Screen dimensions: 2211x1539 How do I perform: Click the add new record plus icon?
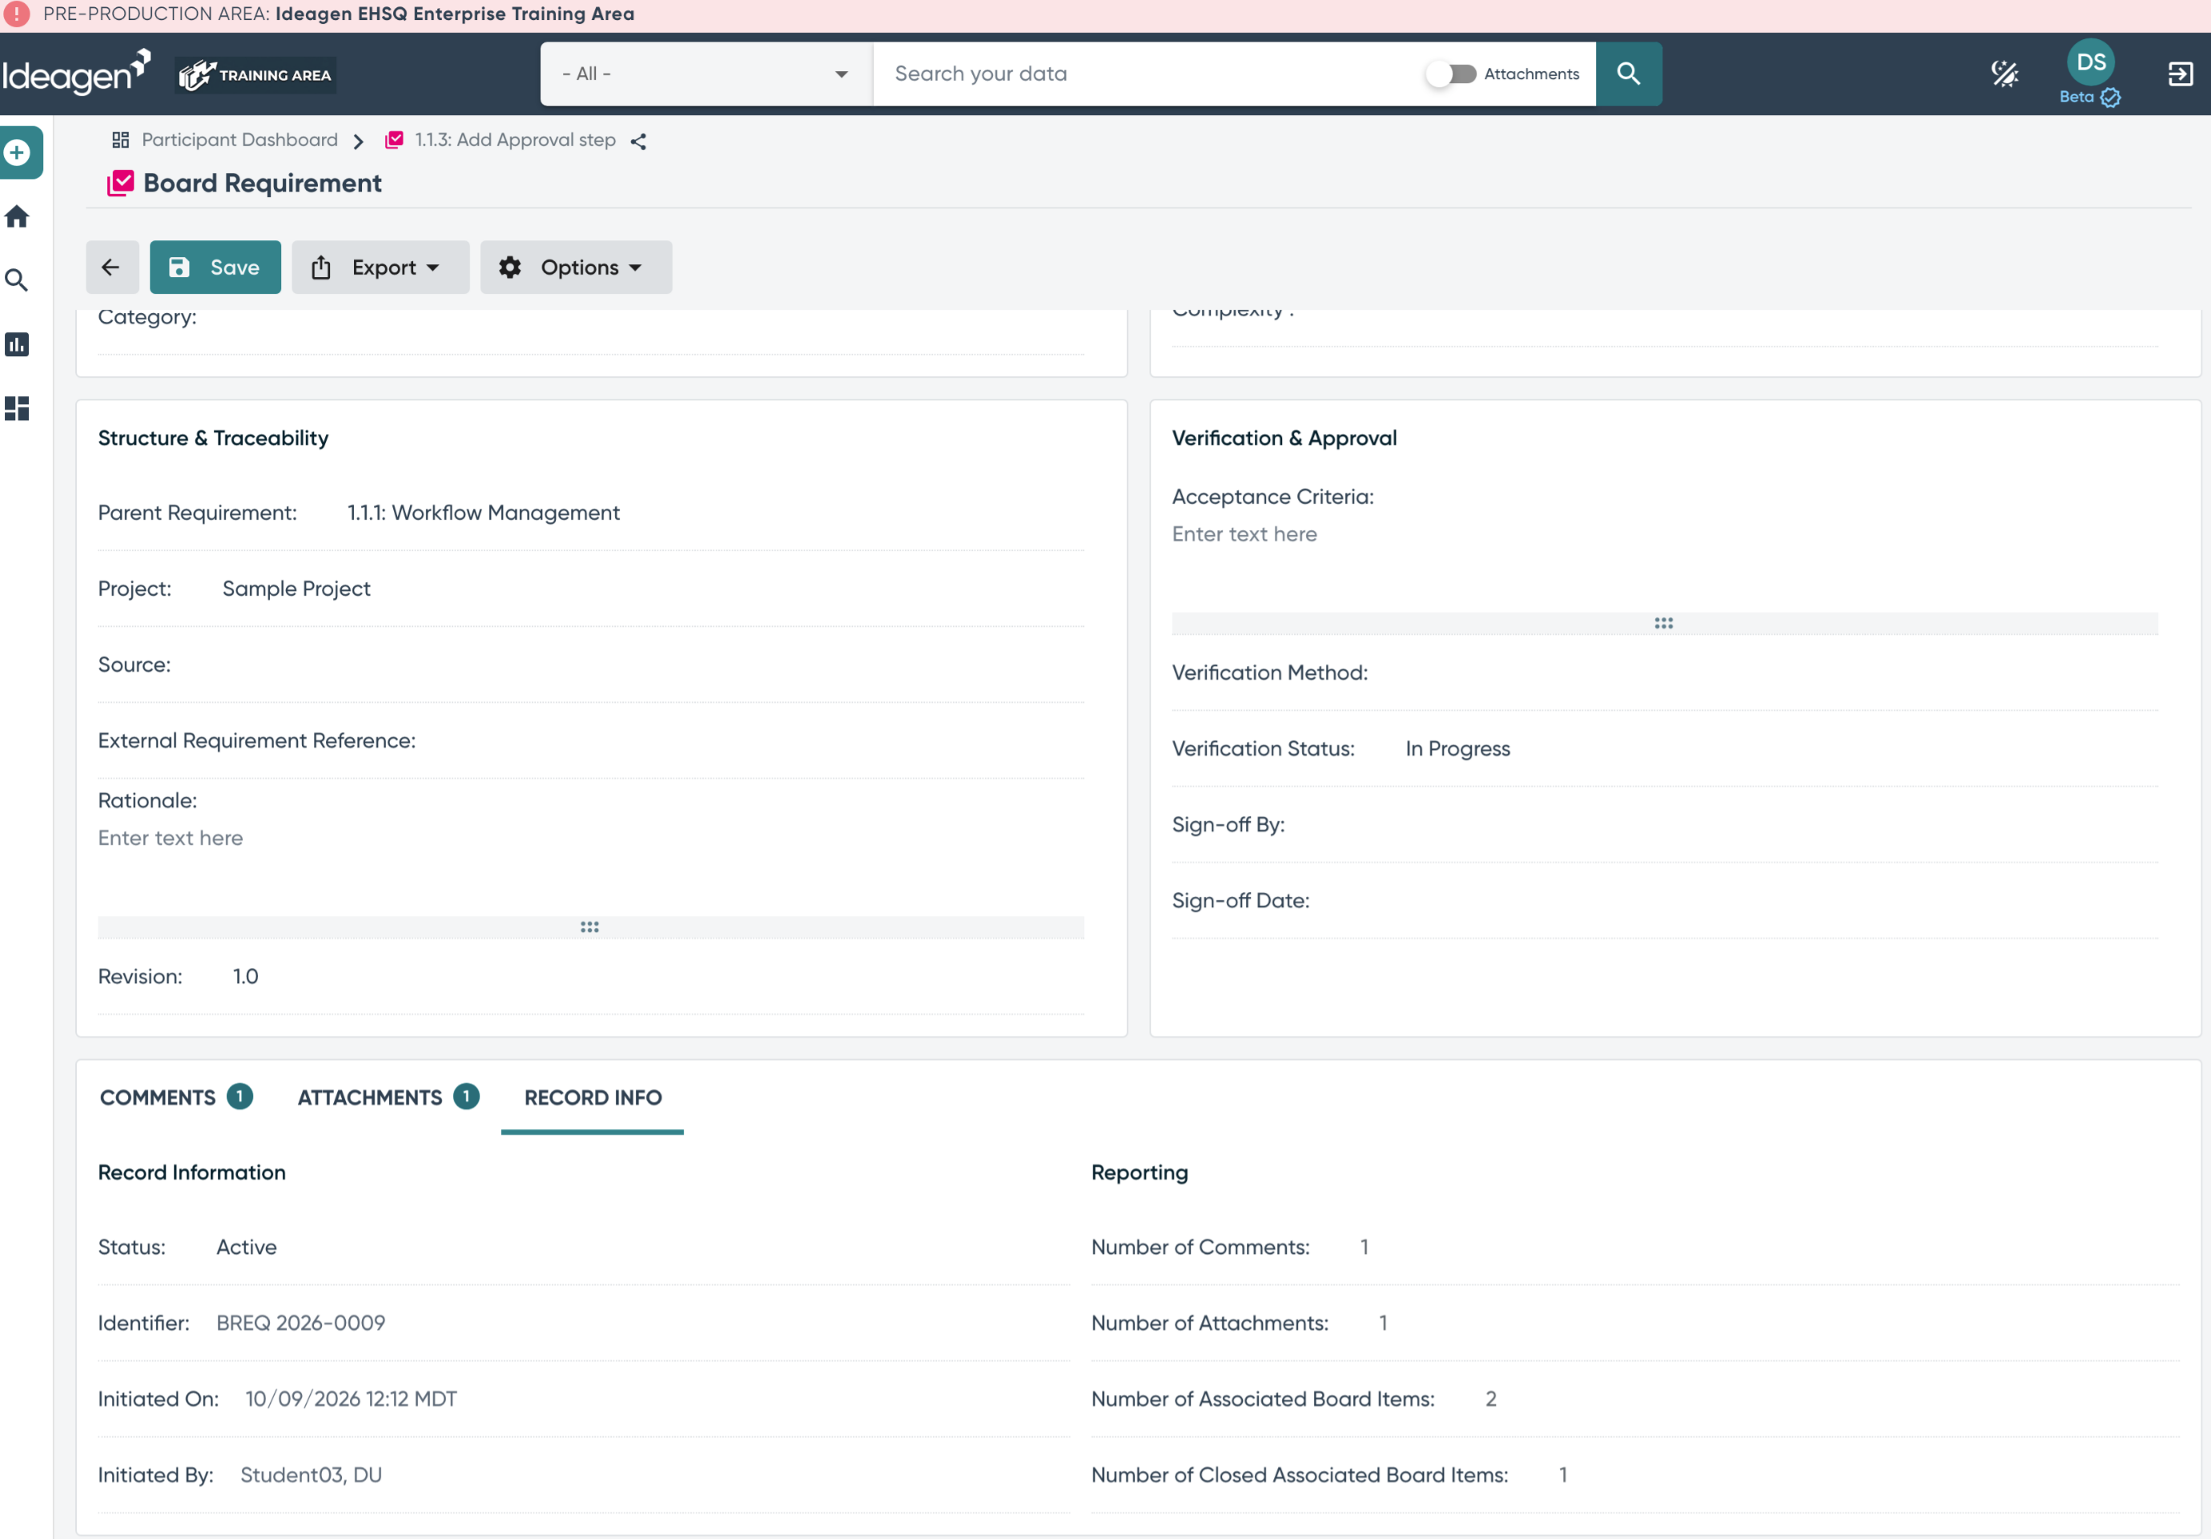[18, 152]
